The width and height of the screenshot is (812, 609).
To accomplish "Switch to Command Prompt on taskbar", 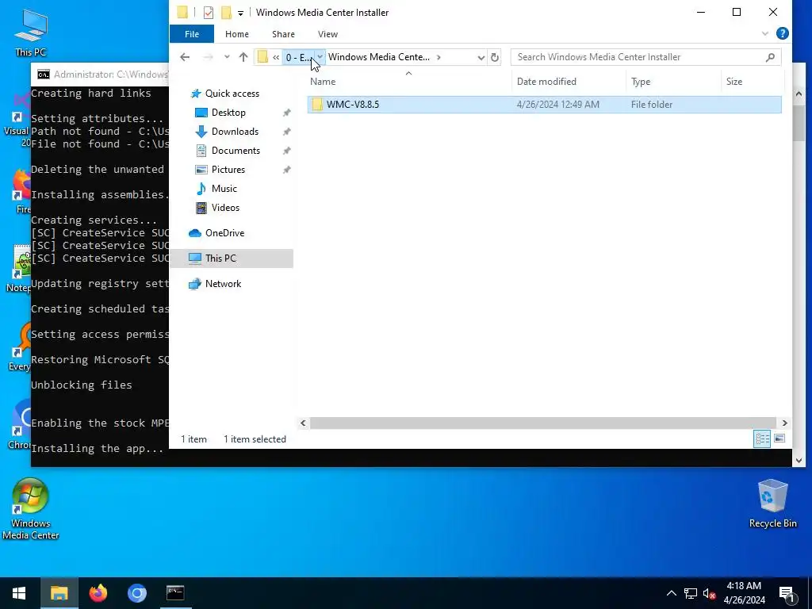I will [175, 593].
